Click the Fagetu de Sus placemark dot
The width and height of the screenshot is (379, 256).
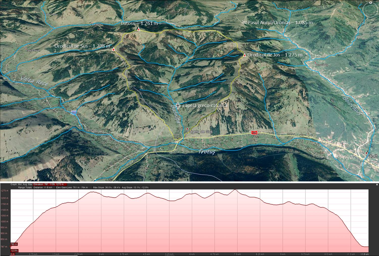pos(187,129)
